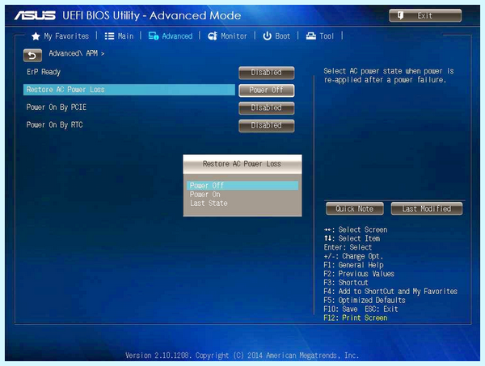This screenshot has width=485, height=366.
Task: Click the back arrow return icon
Action: [32, 55]
